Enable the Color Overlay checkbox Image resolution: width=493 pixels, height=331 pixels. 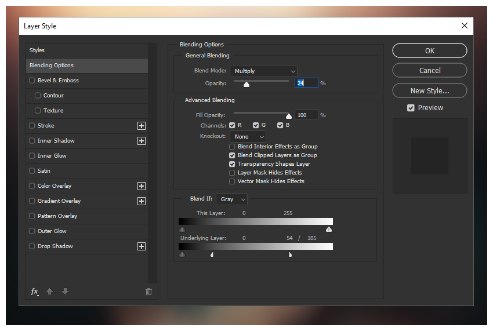point(32,185)
